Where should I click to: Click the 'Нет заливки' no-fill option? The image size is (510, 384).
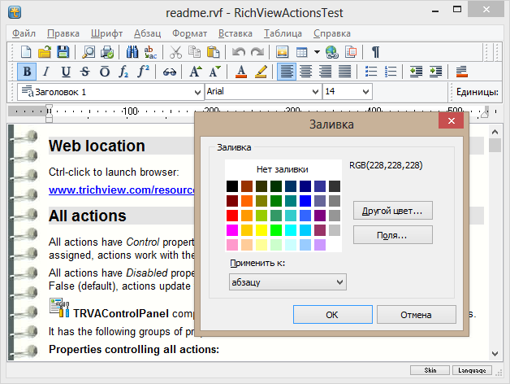282,169
